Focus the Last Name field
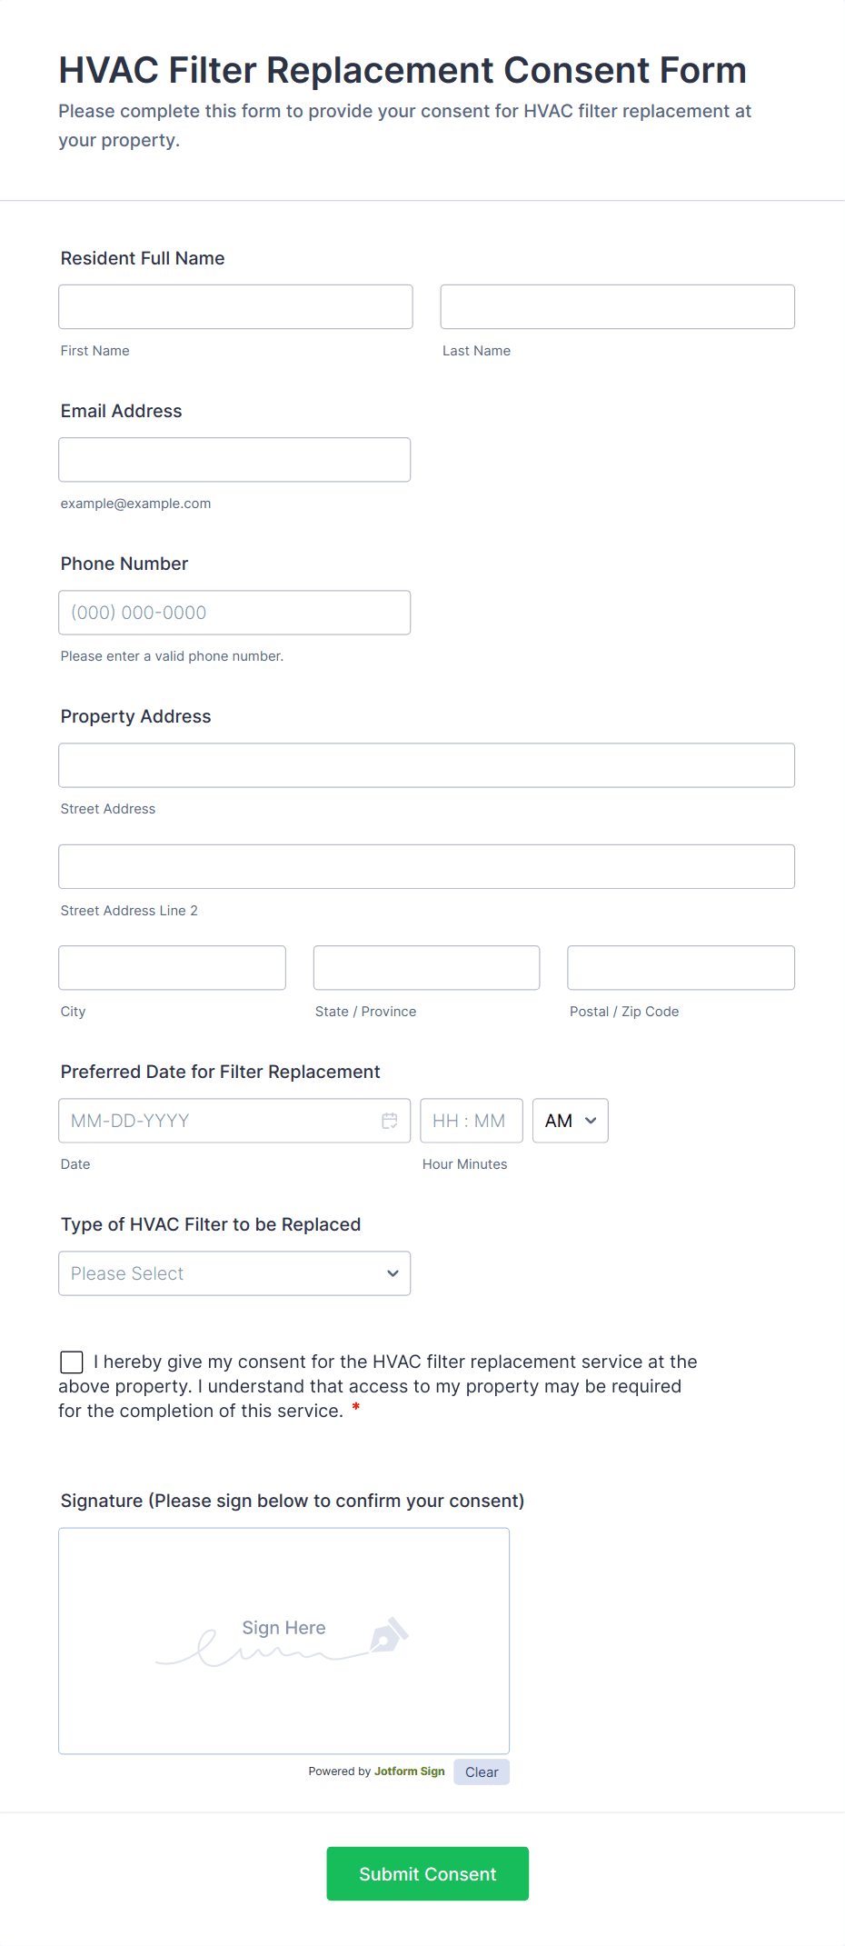The height and width of the screenshot is (1946, 845). (617, 306)
